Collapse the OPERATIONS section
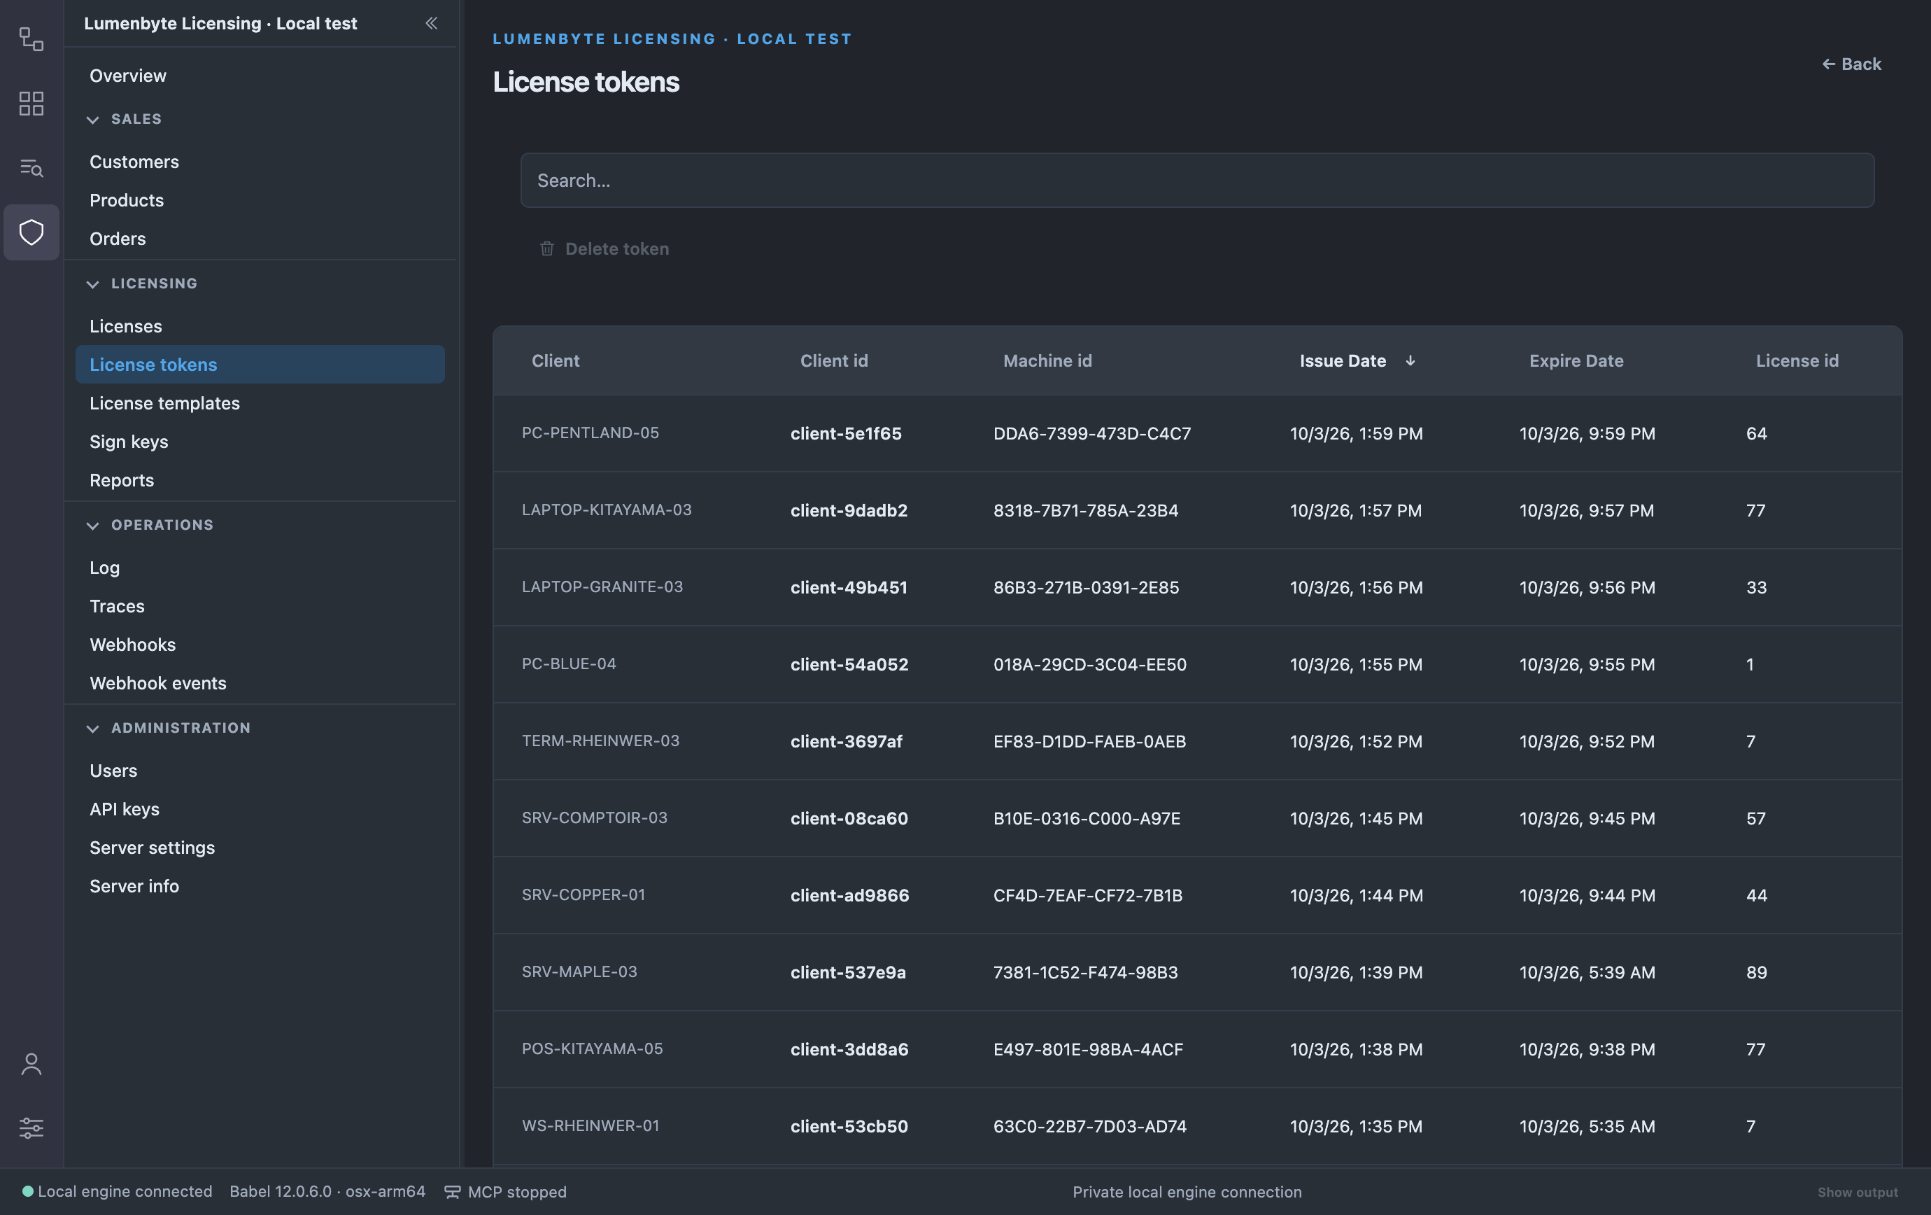Viewport: 1931px width, 1215px height. 93,526
